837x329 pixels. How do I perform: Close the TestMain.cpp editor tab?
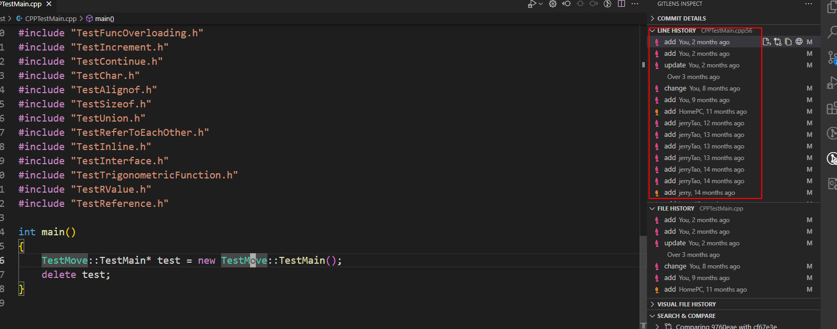[x=49, y=4]
